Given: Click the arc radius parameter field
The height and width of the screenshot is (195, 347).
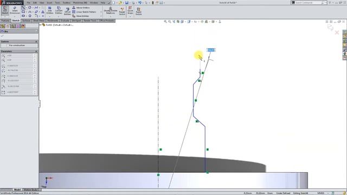Looking at the screenshot, I should 20,87.
